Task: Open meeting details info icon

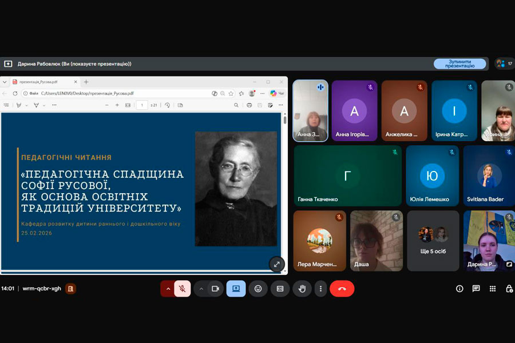Action: (x=459, y=289)
